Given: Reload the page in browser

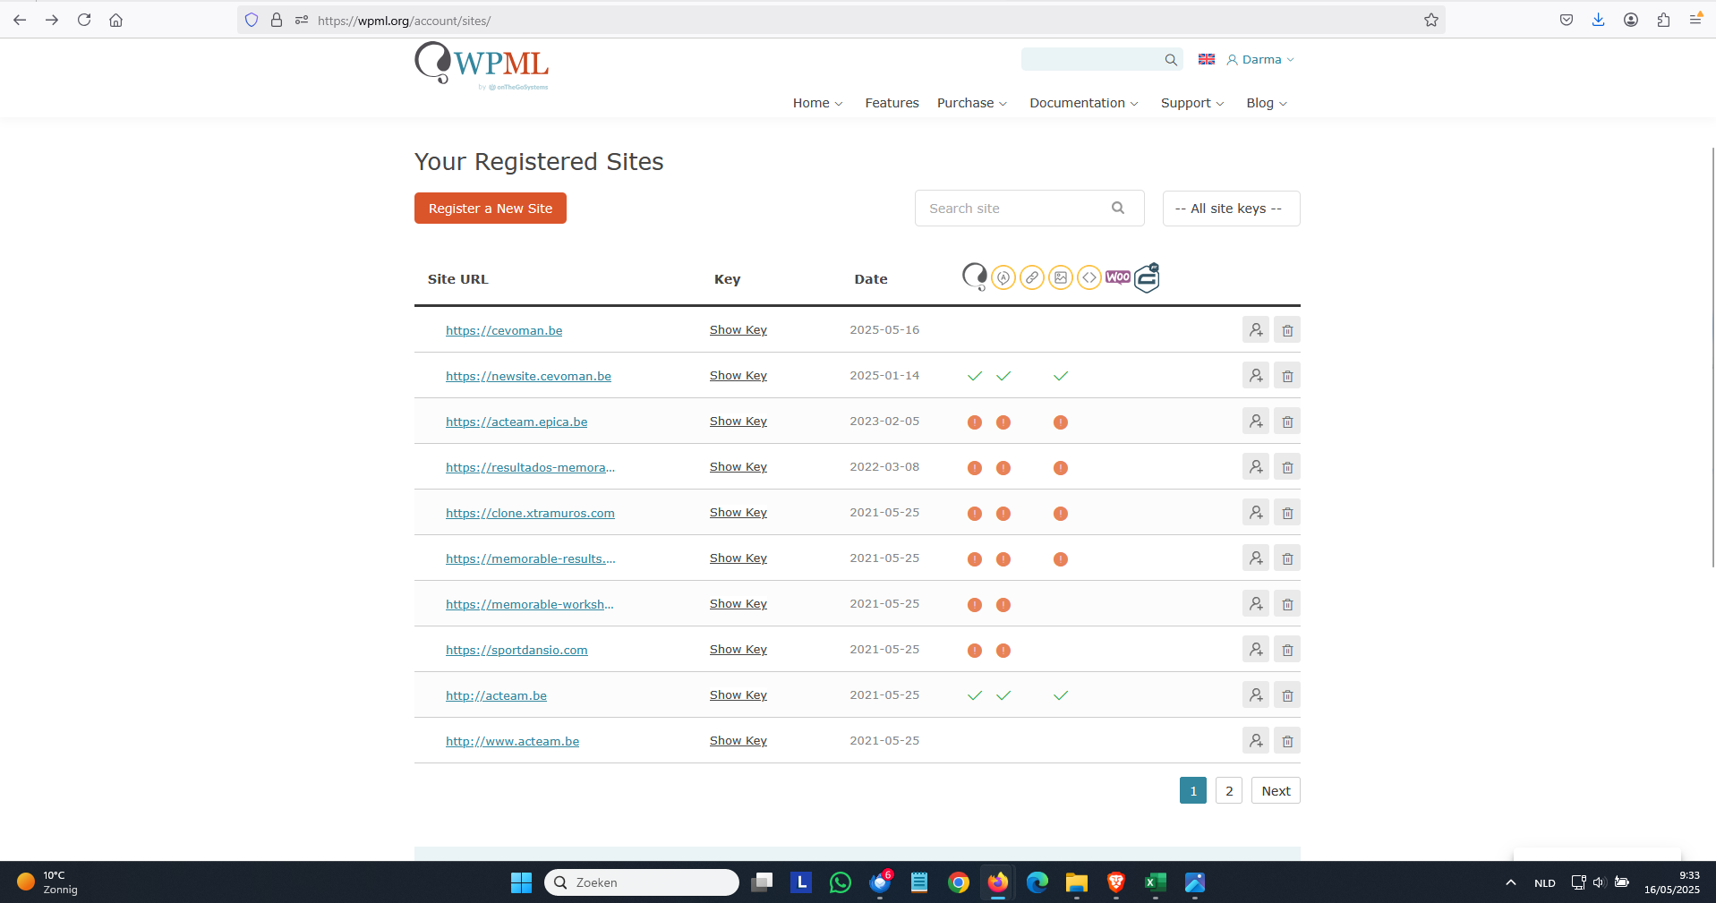Looking at the screenshot, I should (x=84, y=20).
